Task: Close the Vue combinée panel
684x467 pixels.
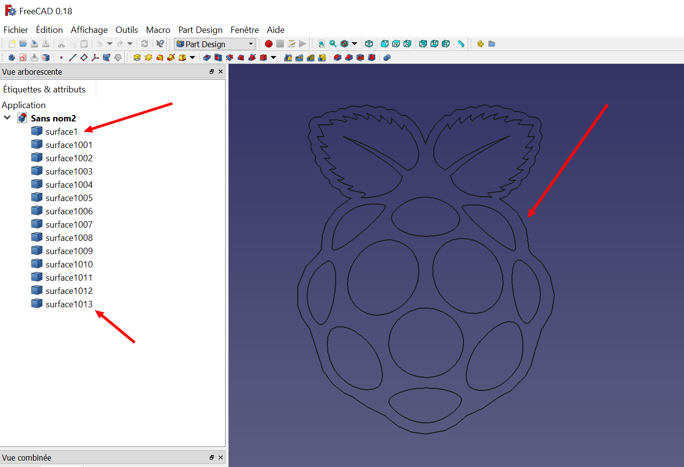Action: pyautogui.click(x=221, y=458)
